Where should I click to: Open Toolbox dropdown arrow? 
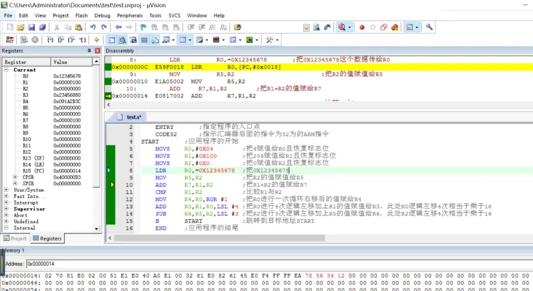(x=277, y=40)
